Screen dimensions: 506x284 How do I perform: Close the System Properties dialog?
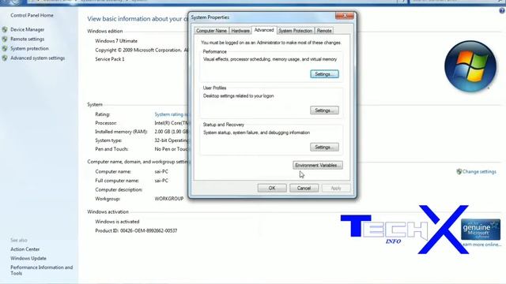click(x=345, y=16)
